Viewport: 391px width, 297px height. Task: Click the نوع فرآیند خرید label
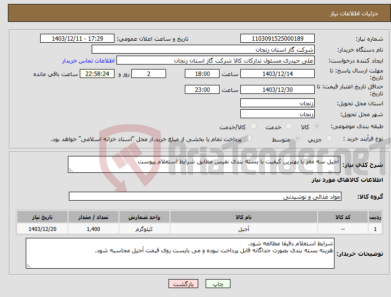363,139
